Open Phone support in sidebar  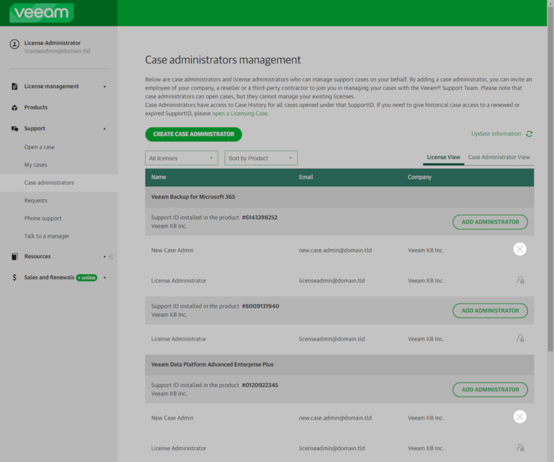coord(43,219)
